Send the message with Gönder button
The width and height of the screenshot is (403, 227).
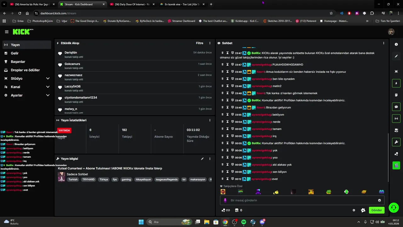(x=377, y=210)
